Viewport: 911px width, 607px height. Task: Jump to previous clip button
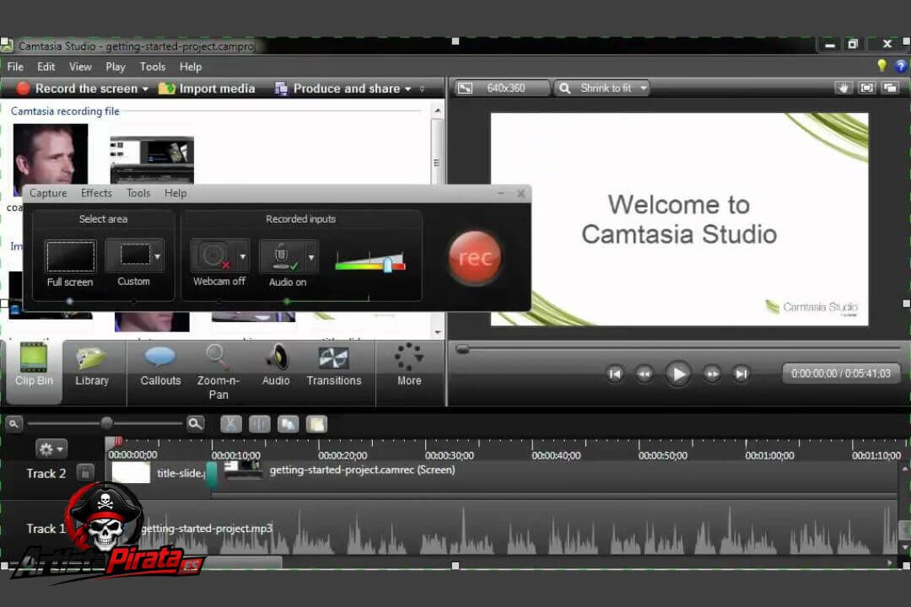coord(615,374)
